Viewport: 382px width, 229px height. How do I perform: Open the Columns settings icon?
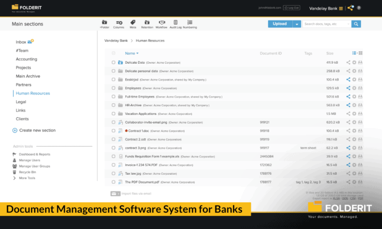(x=119, y=23)
